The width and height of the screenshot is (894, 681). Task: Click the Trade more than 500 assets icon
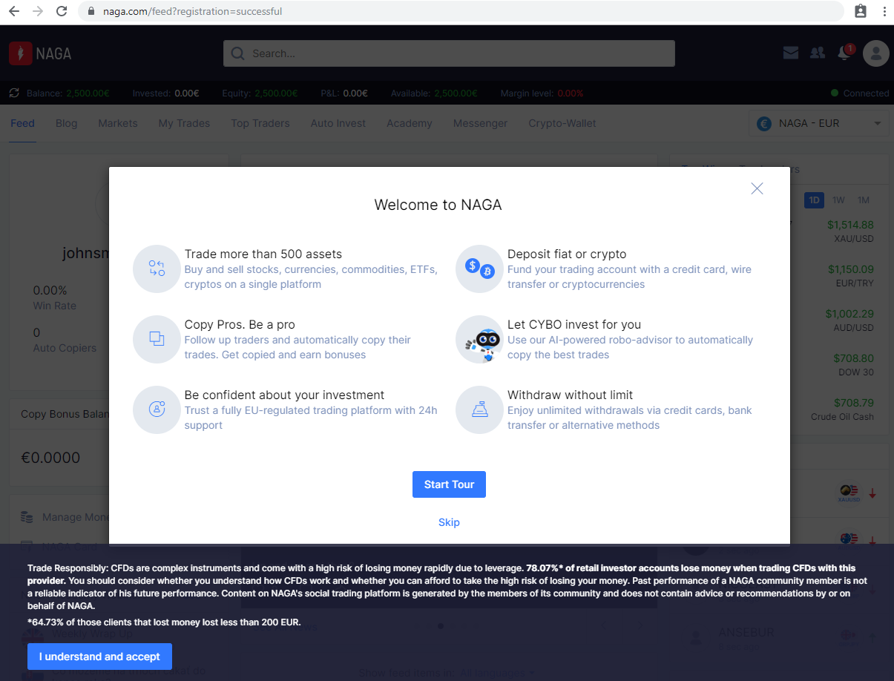(157, 269)
